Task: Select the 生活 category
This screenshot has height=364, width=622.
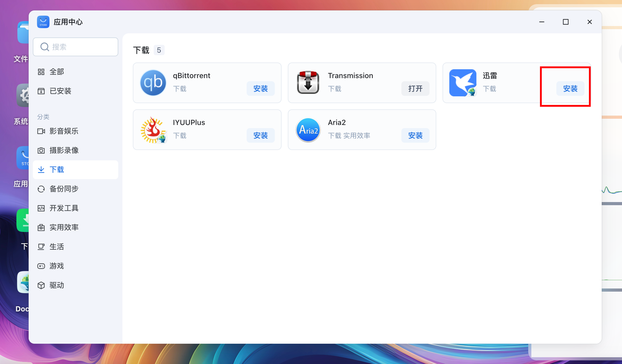Action: point(76,247)
